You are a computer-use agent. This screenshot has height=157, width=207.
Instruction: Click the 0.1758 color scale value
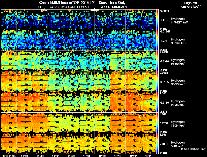(164, 123)
